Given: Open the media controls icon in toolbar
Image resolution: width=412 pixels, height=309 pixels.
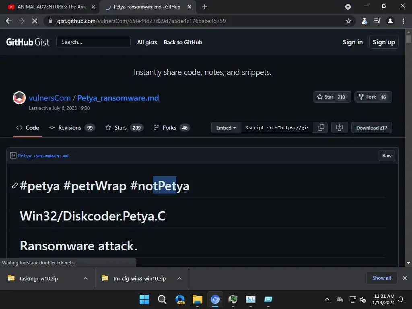Looking at the screenshot, I should pyautogui.click(x=377, y=21).
